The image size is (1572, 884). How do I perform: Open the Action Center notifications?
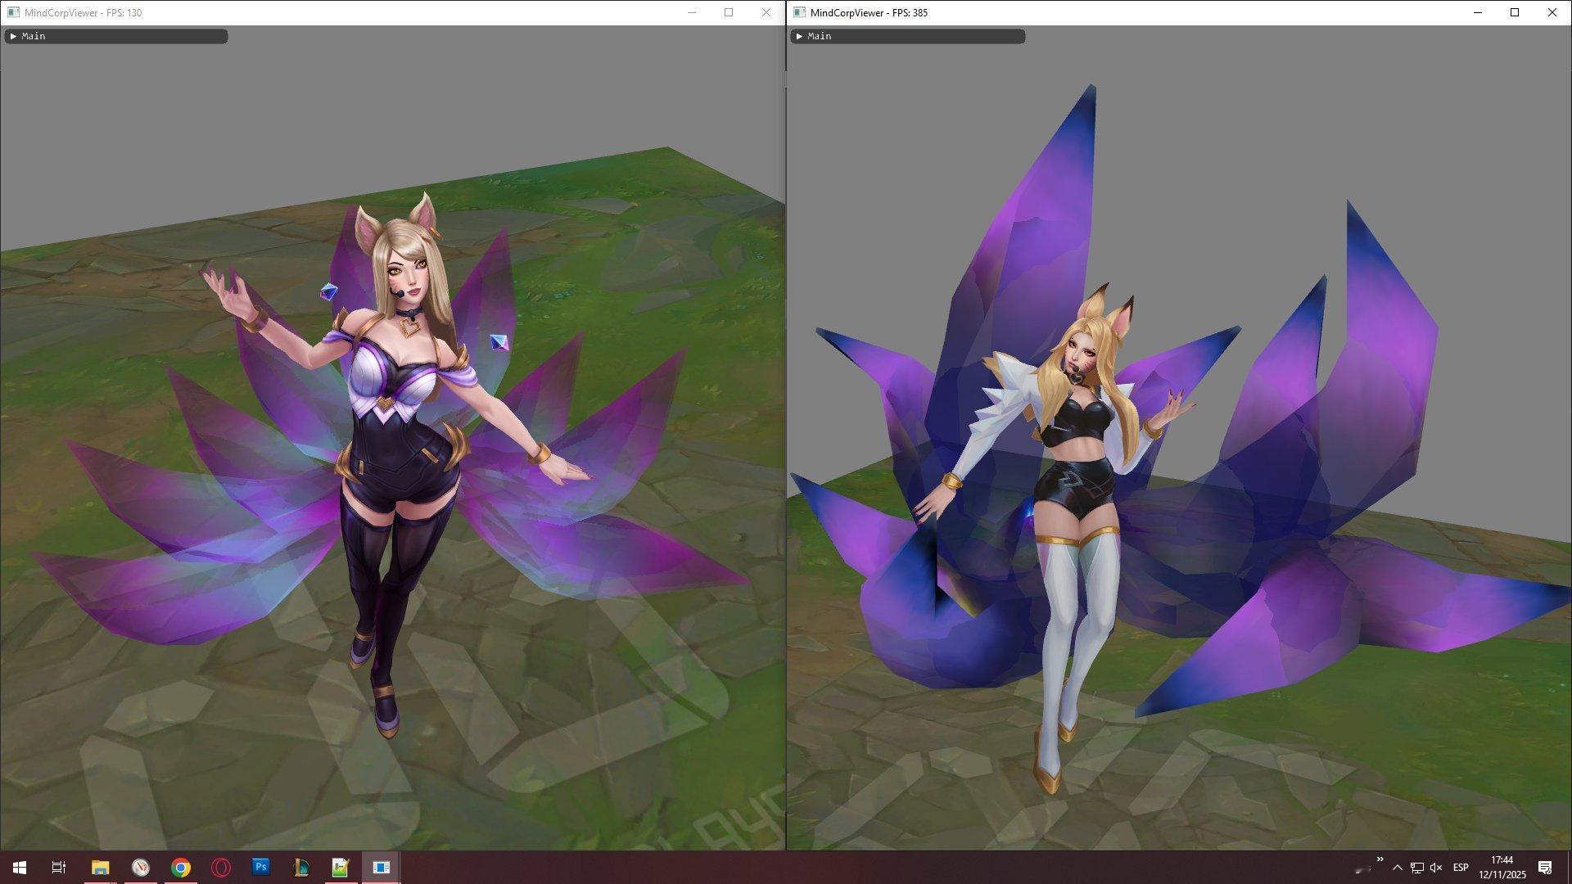[x=1545, y=868]
